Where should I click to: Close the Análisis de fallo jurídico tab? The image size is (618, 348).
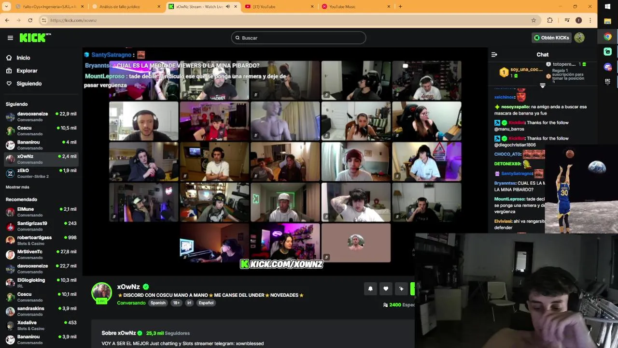tap(159, 7)
